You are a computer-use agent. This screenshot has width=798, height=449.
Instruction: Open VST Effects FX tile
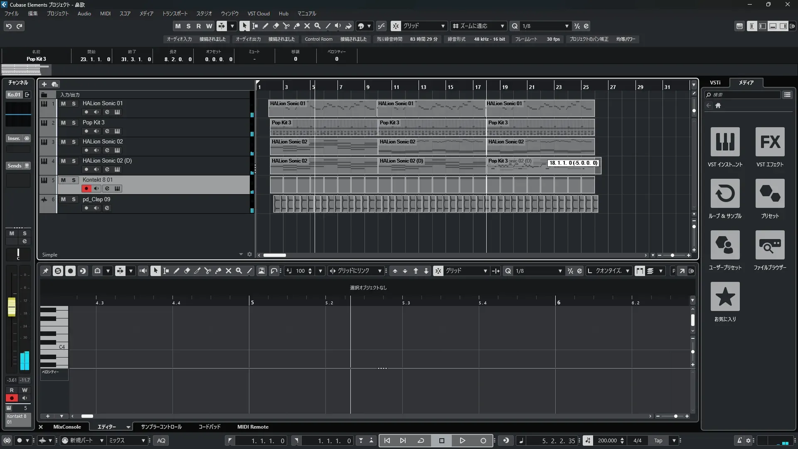(770, 142)
